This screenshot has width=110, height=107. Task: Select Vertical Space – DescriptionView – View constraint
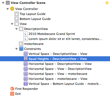[x=58, y=54]
